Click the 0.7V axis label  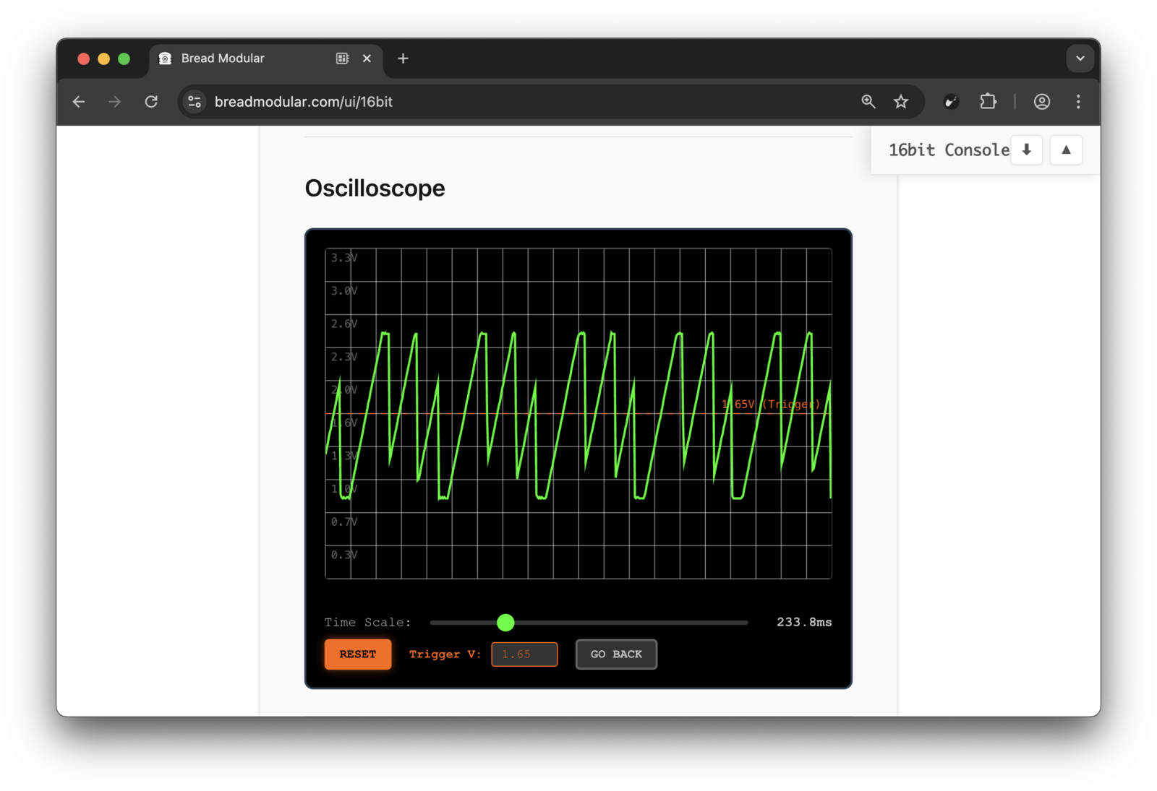coord(344,522)
